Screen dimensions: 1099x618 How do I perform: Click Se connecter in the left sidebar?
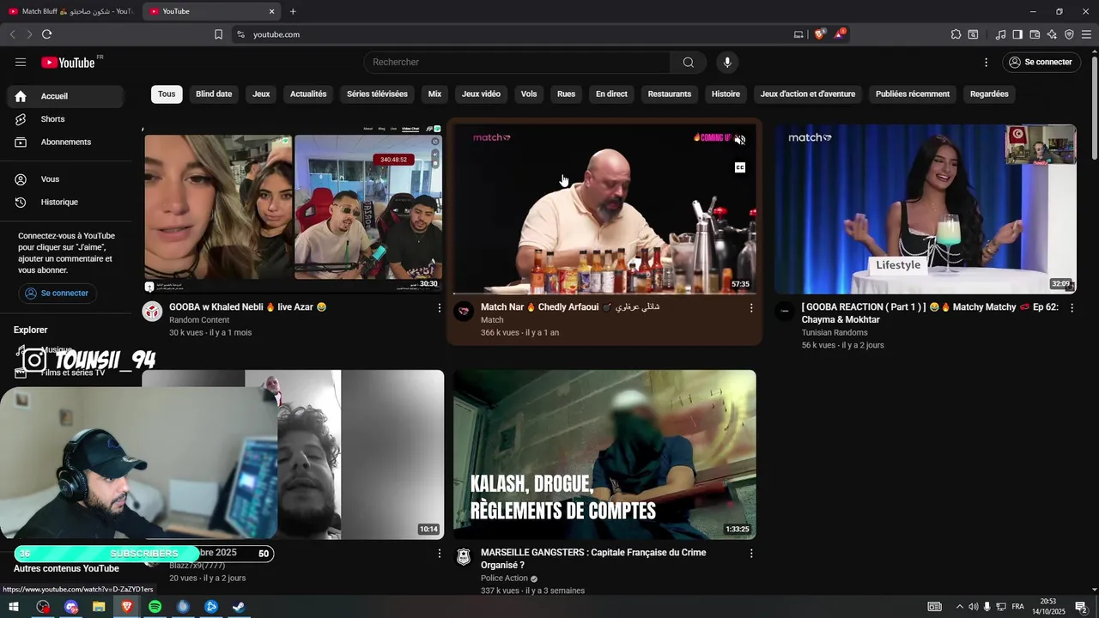pyautogui.click(x=57, y=293)
